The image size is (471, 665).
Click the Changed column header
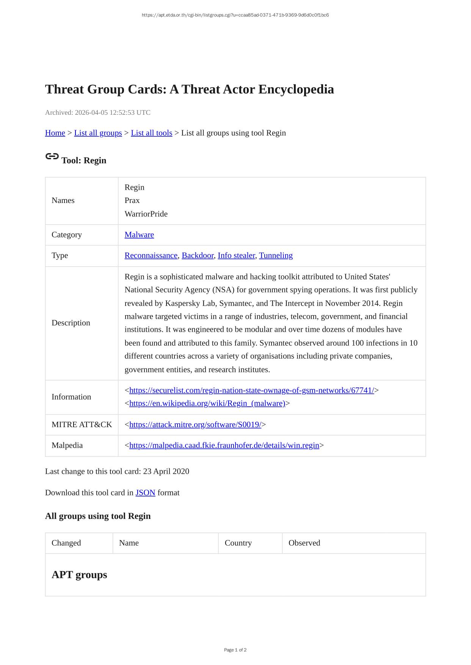pos(66,543)
